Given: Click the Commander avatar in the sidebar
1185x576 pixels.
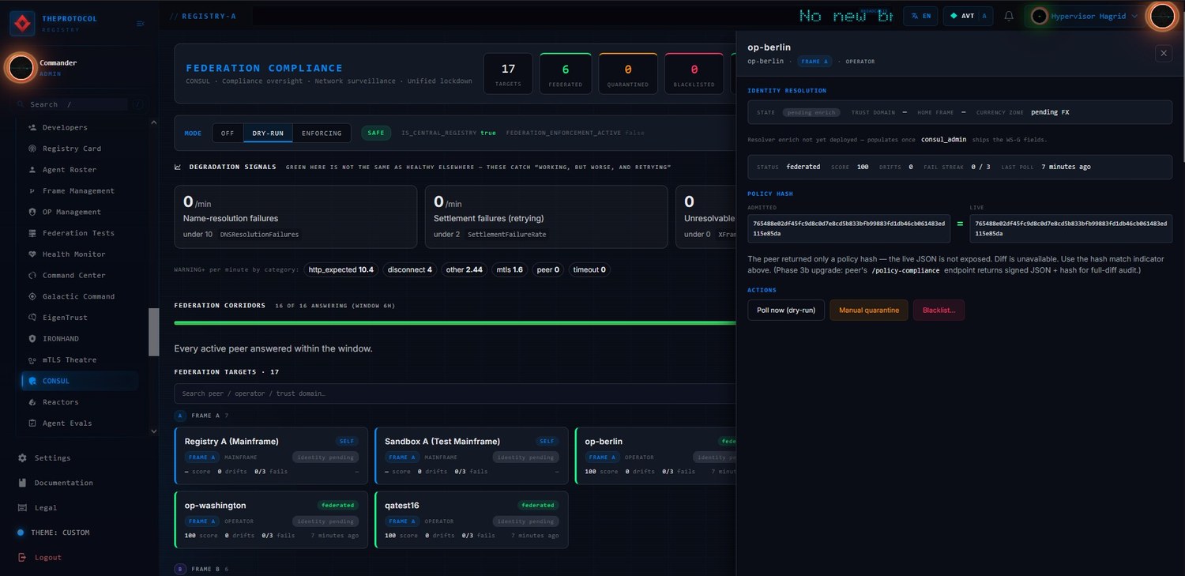Looking at the screenshot, I should 21,68.
